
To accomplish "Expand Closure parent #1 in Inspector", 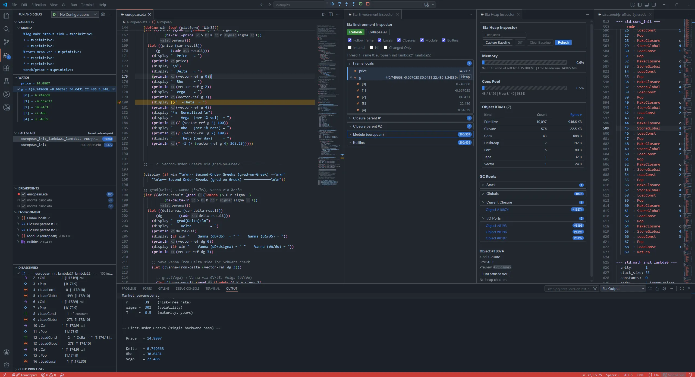I will (x=410, y=118).
